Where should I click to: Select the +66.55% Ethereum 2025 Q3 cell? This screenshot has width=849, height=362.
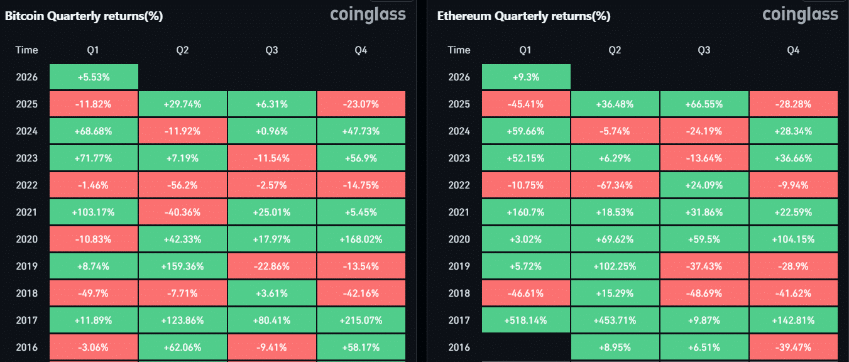coord(704,104)
